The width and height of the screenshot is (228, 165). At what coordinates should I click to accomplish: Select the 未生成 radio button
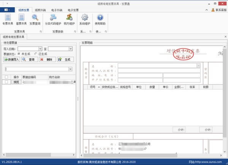[19, 54]
